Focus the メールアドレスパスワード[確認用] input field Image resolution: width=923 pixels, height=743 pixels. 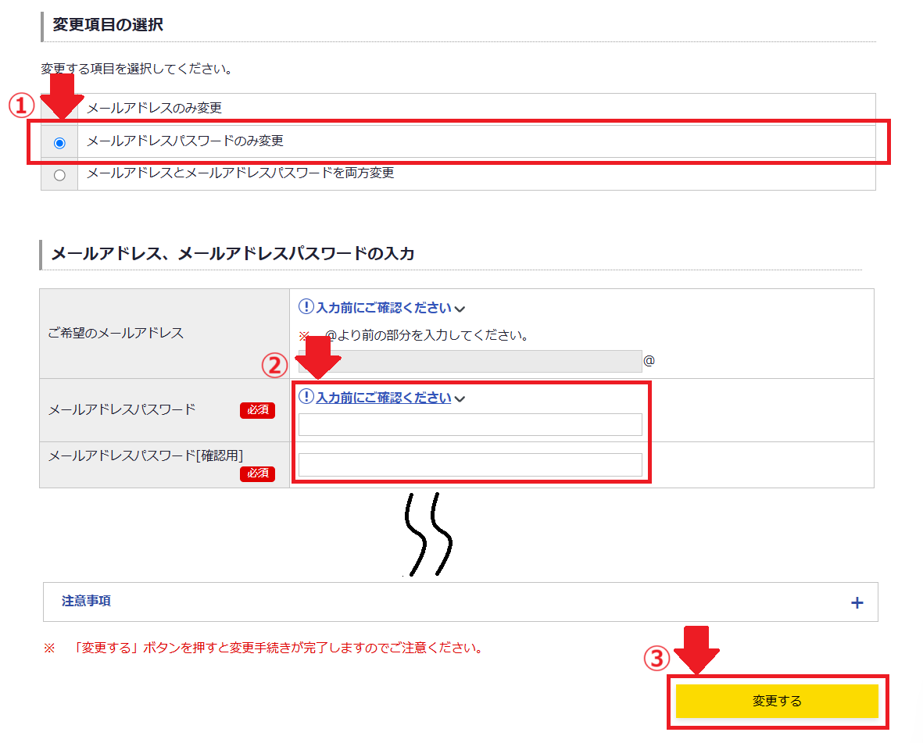click(x=470, y=465)
